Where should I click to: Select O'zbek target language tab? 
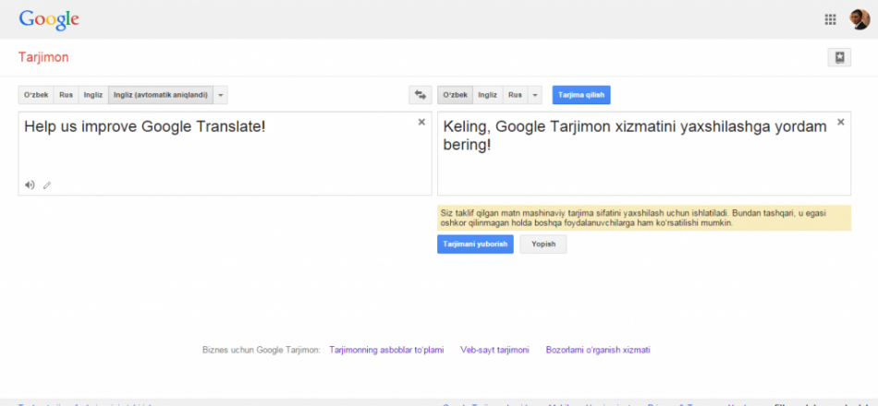pos(455,95)
